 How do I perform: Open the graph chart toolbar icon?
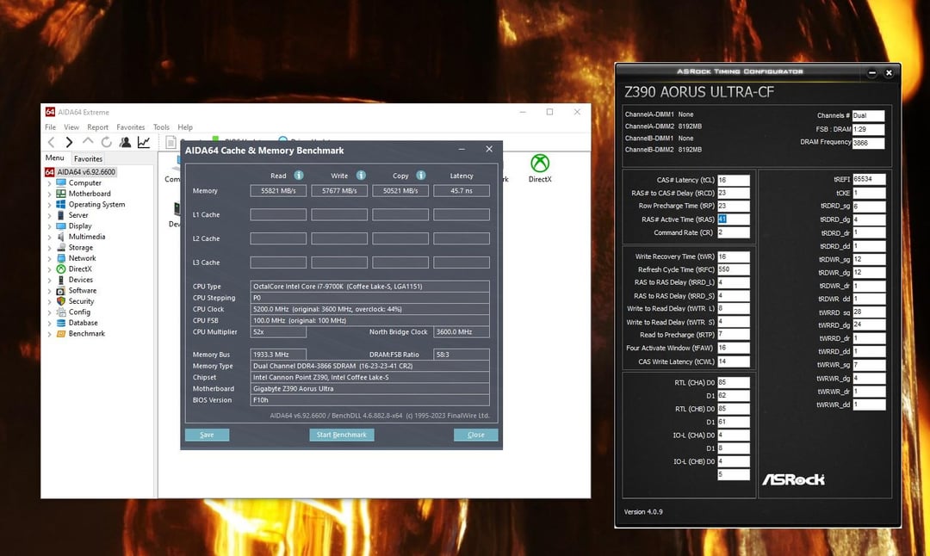pos(144,142)
